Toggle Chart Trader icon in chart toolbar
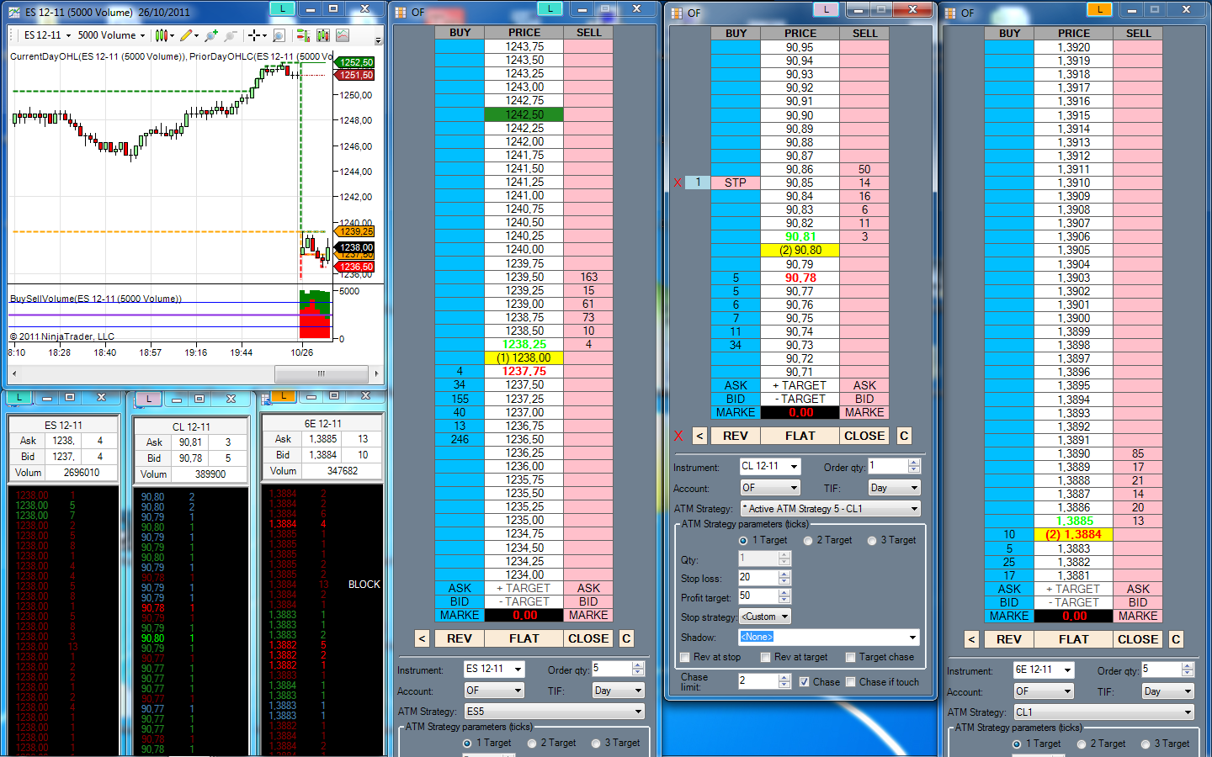 302,35
